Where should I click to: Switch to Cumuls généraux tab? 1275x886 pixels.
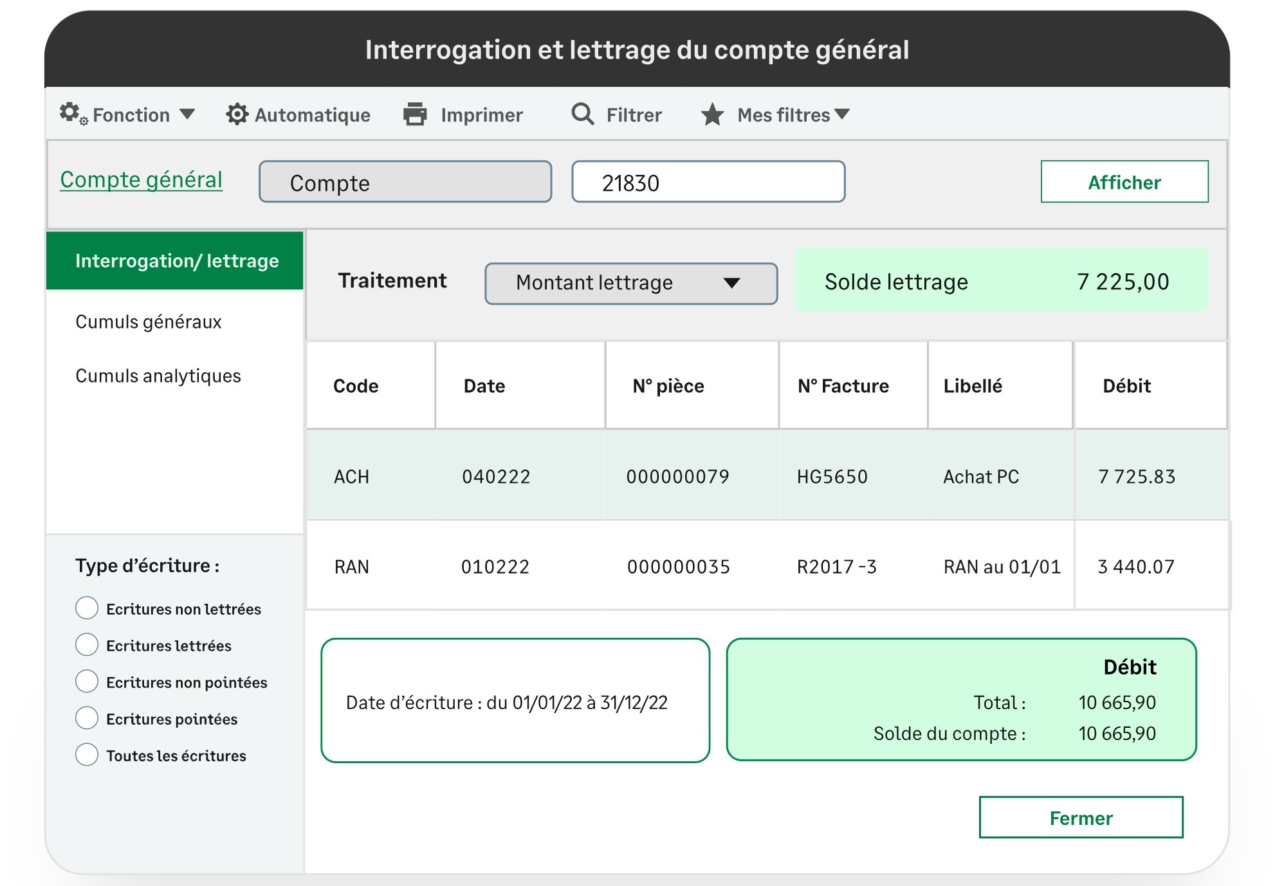(148, 321)
